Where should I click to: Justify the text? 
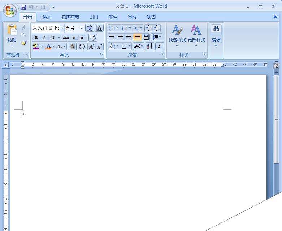coord(137,37)
